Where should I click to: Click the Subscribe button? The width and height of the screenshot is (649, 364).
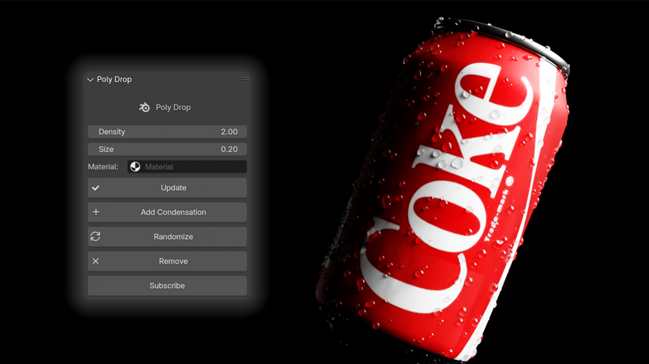click(167, 285)
